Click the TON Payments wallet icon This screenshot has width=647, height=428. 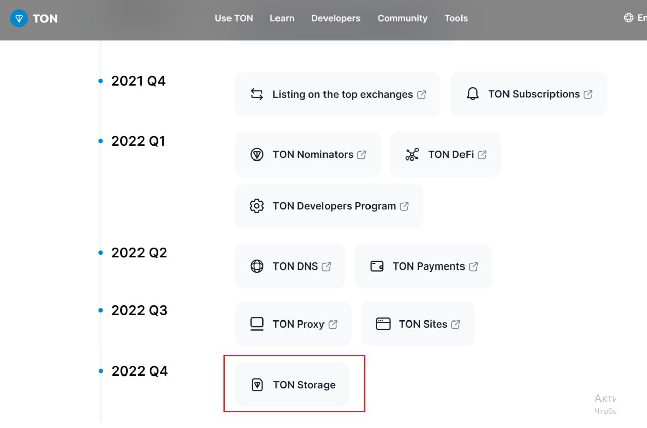(x=377, y=266)
